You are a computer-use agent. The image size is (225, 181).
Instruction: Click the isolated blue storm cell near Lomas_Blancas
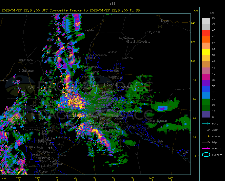[162, 109]
